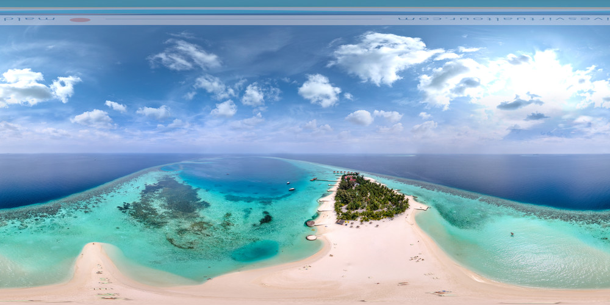
Task: Select the upper round thatched pavilion over water
Action: (309, 223)
